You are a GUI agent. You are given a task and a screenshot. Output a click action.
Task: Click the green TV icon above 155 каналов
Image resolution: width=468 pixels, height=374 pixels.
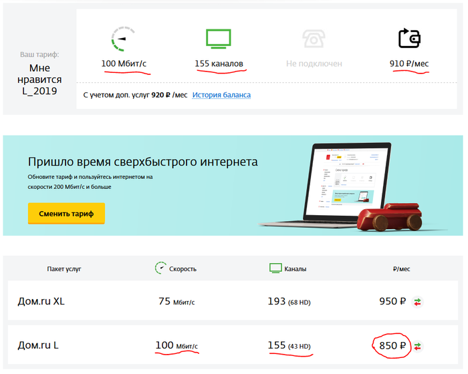click(x=219, y=39)
